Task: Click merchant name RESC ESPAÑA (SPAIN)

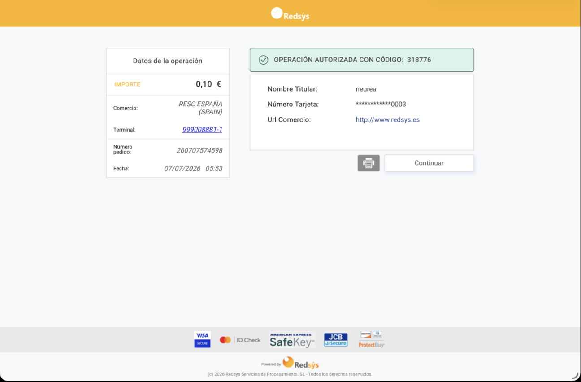Action: click(x=200, y=108)
